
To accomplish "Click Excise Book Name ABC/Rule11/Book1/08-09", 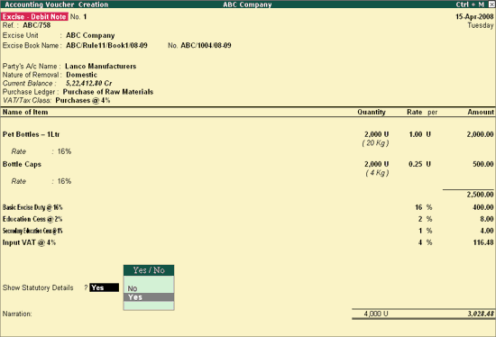I will pyautogui.click(x=106, y=45).
